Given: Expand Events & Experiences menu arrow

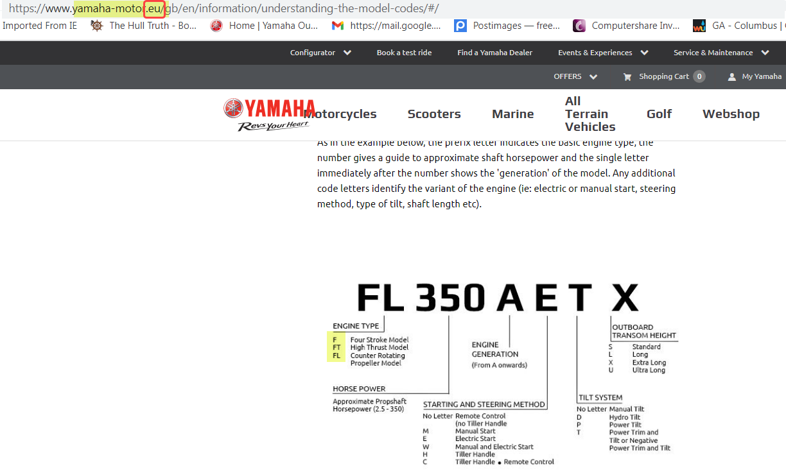Looking at the screenshot, I should (644, 53).
